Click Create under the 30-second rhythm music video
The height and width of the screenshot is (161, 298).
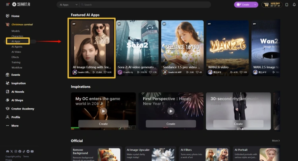tap(238, 124)
